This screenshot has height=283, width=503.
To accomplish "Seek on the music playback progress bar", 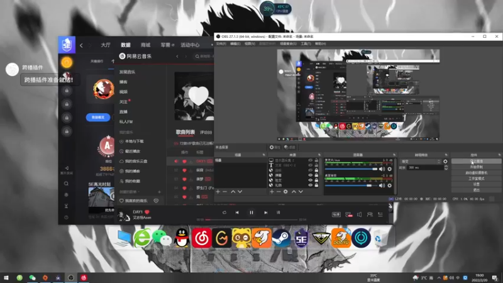I will (x=252, y=219).
